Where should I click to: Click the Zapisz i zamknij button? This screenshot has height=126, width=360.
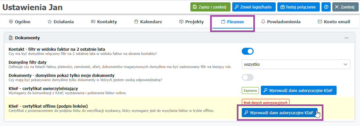tap(210, 7)
